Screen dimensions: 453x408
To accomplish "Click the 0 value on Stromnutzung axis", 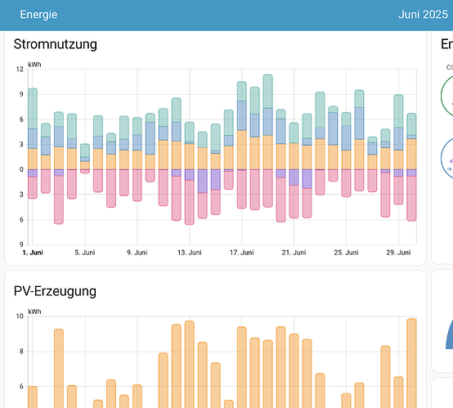I will point(21,169).
